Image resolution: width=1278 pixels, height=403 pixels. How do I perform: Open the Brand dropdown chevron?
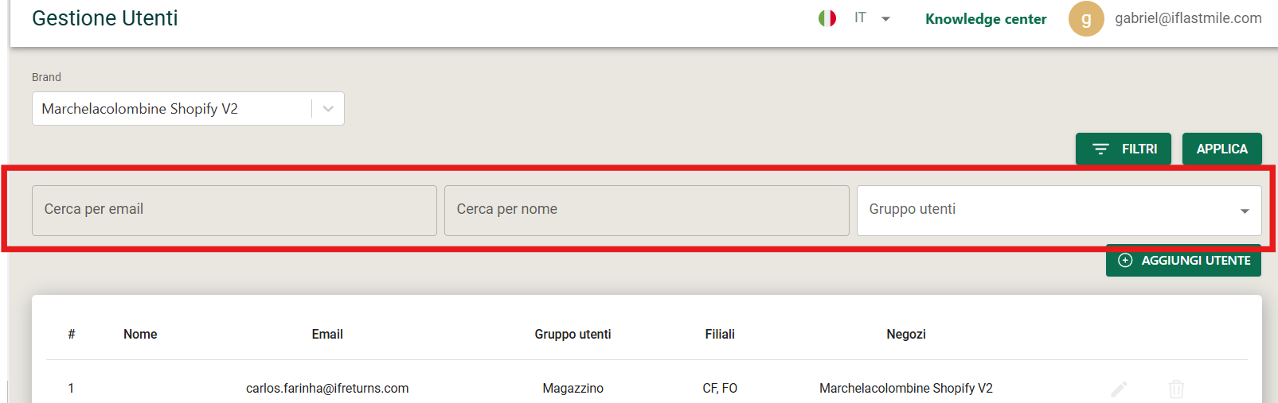coord(328,109)
